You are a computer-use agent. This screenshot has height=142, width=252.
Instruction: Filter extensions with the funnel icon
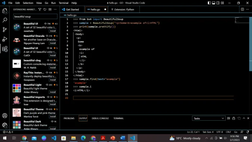(40, 9)
